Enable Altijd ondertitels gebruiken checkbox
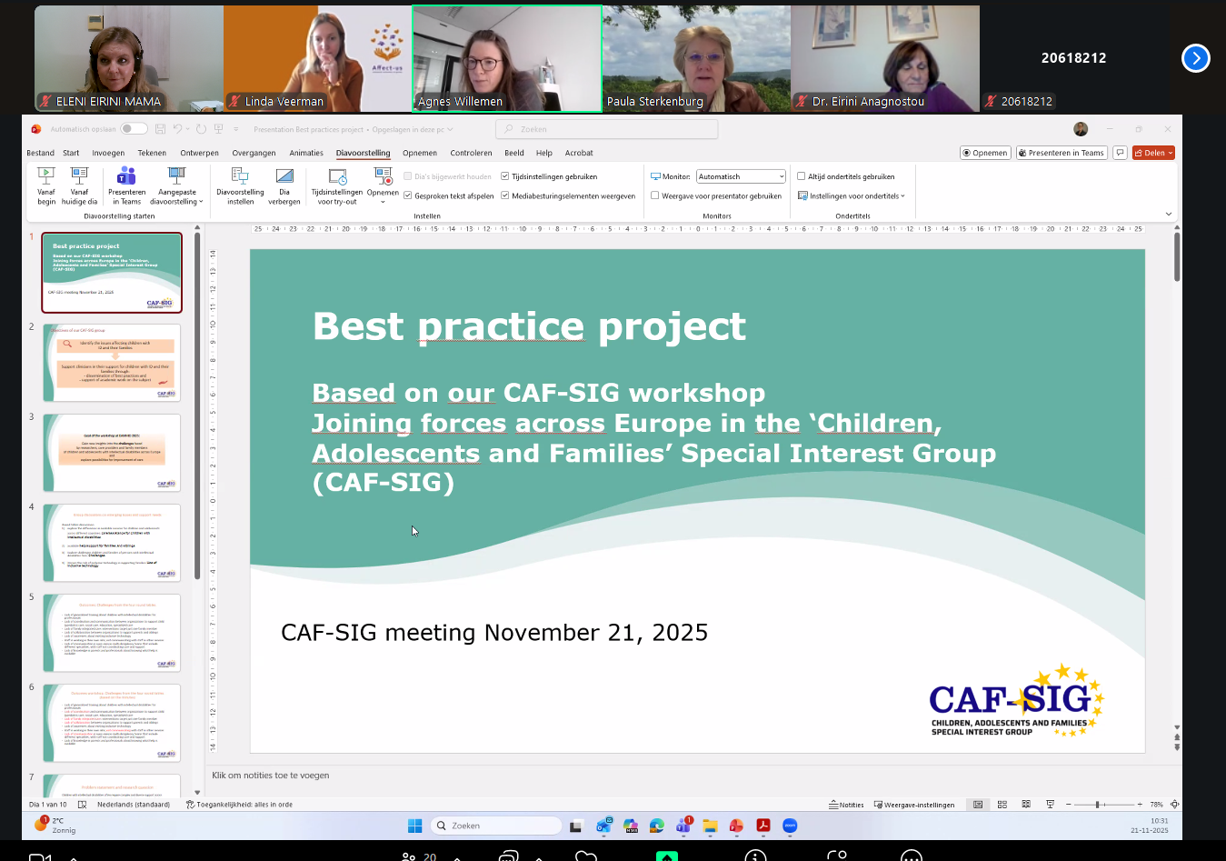The width and height of the screenshot is (1226, 861). pyautogui.click(x=802, y=176)
